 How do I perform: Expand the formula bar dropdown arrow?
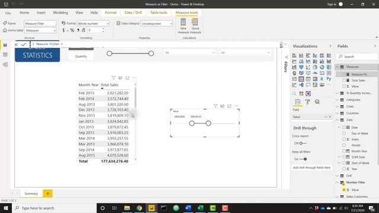pos(285,44)
